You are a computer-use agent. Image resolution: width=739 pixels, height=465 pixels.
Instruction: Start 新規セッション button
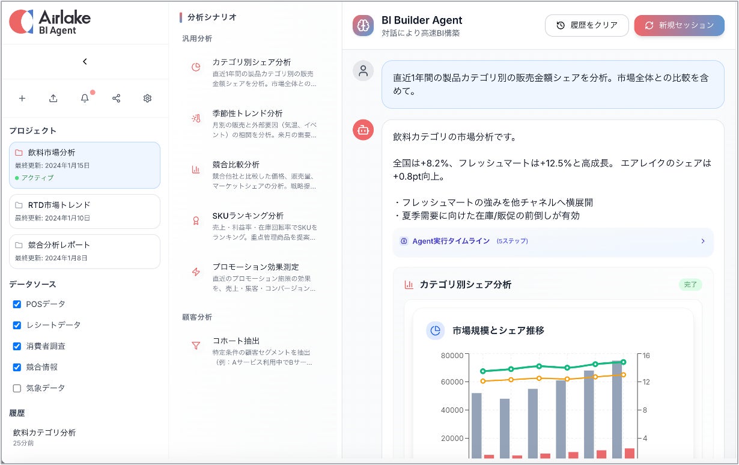coord(679,25)
